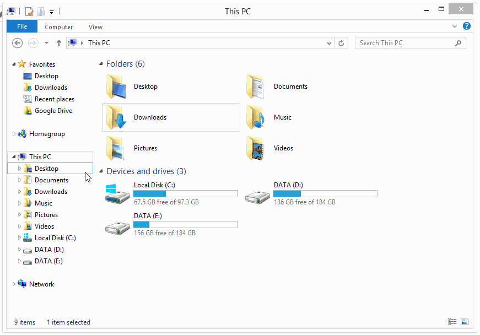Expand the ribbon with the chevron
The height and width of the screenshot is (335, 480).
[x=455, y=26]
